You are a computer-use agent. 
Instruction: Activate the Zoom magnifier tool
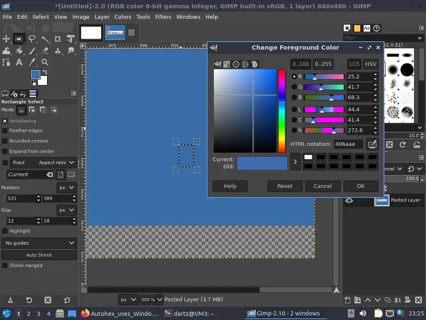[45, 62]
